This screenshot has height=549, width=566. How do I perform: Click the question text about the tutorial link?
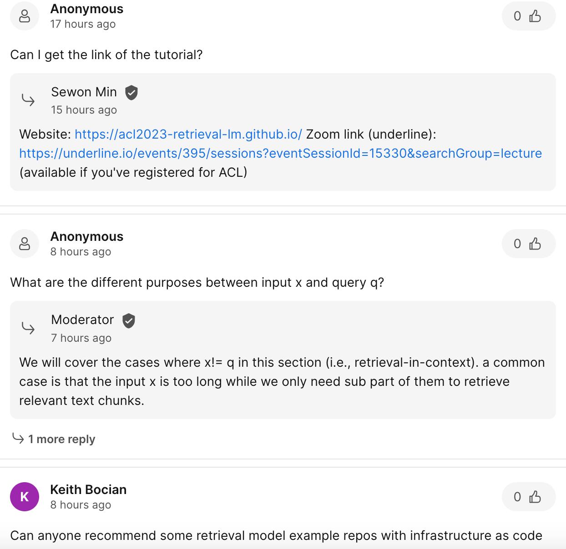pyautogui.click(x=106, y=55)
